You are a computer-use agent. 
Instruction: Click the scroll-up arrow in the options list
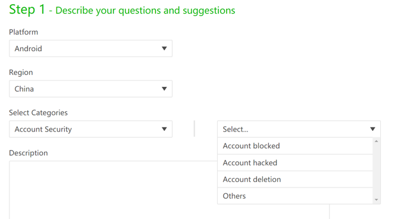[x=376, y=141]
